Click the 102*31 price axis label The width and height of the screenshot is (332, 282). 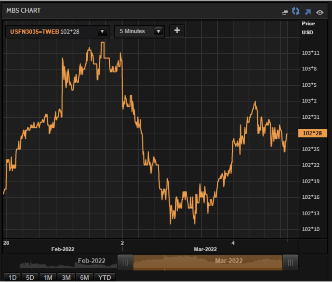pos(310,117)
